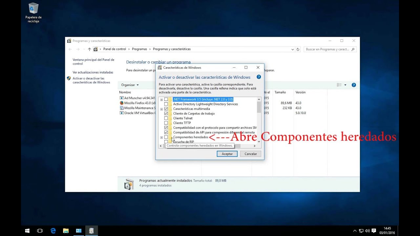
Task: Click the help icon in Programas y características toolbar
Action: [x=354, y=85]
